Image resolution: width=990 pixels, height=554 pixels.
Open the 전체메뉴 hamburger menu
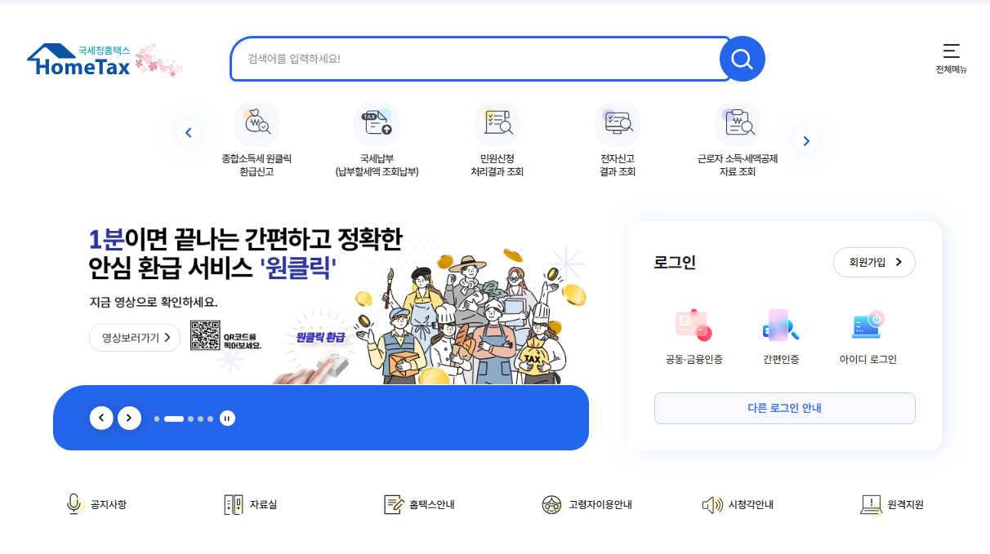[951, 58]
